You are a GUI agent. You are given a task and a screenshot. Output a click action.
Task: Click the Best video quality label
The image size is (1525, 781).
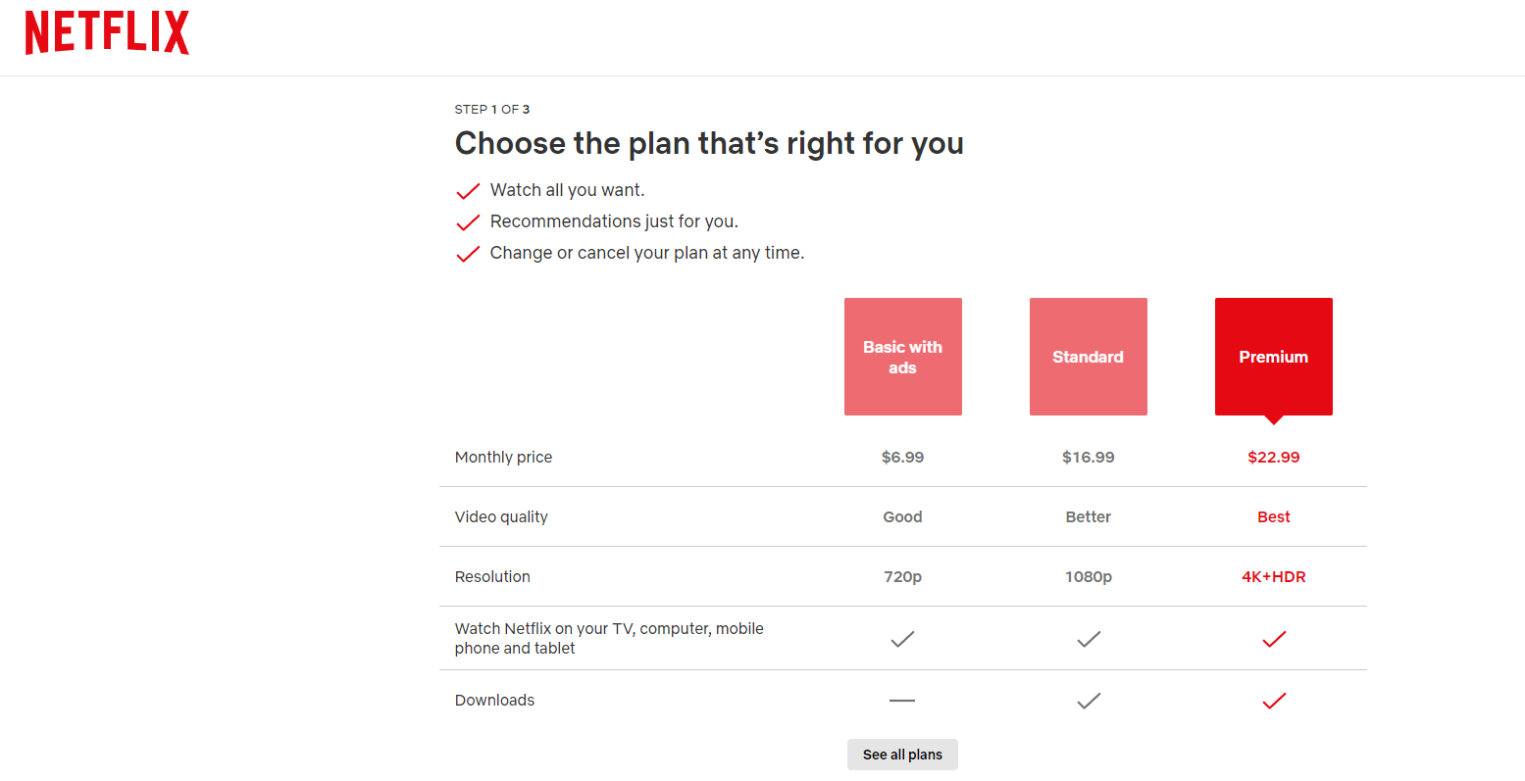tap(1273, 516)
